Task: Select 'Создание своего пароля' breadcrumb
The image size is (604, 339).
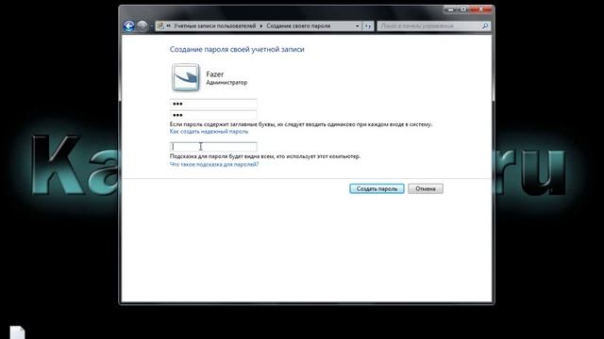Action: tap(298, 26)
